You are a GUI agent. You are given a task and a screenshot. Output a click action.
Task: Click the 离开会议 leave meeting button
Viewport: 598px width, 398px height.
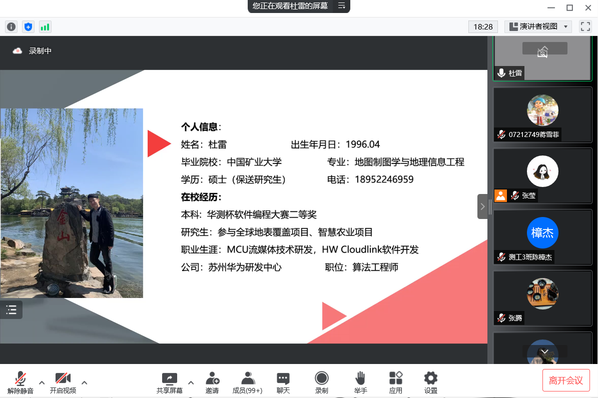click(x=566, y=380)
